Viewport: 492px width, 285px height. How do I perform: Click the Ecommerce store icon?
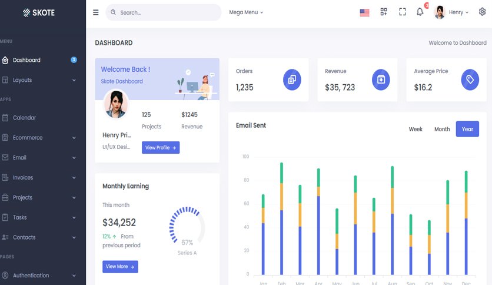[5, 137]
